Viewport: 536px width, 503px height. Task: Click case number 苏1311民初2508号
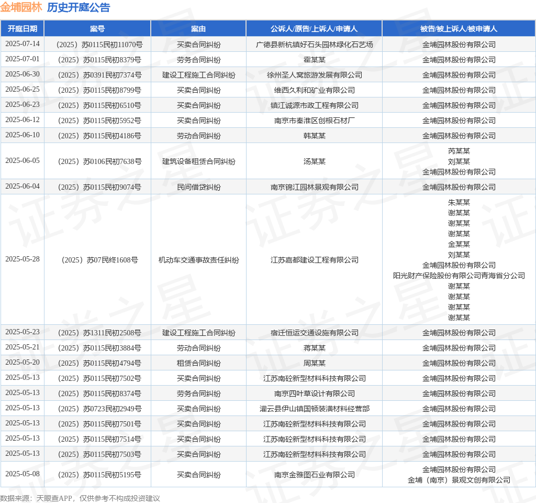pos(99,333)
